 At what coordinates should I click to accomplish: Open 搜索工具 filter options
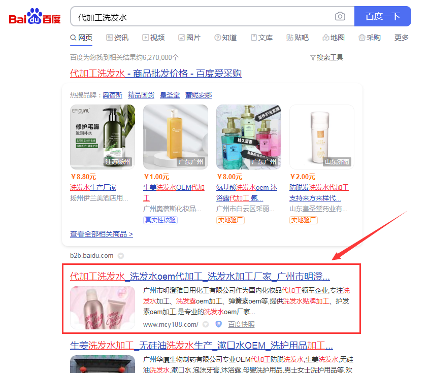[x=326, y=57]
